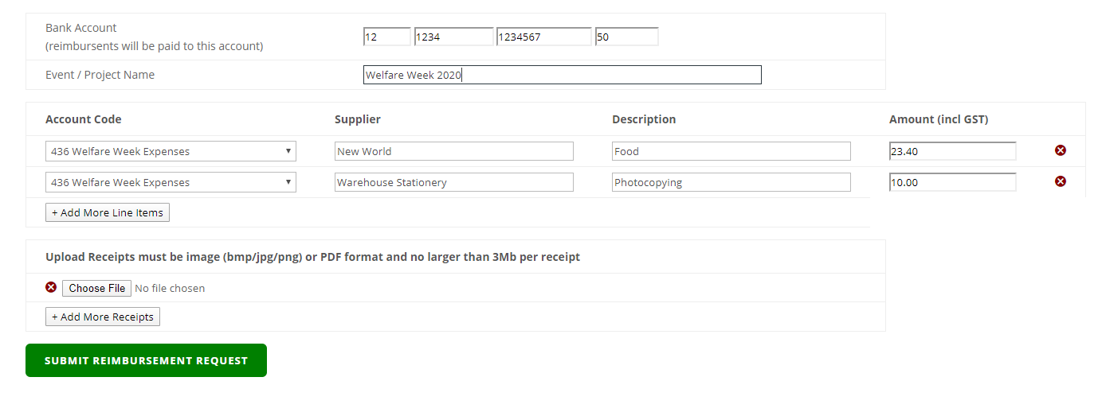The width and height of the screenshot is (1102, 416).
Task: Open account code dropdown for New World row
Action: click(171, 151)
